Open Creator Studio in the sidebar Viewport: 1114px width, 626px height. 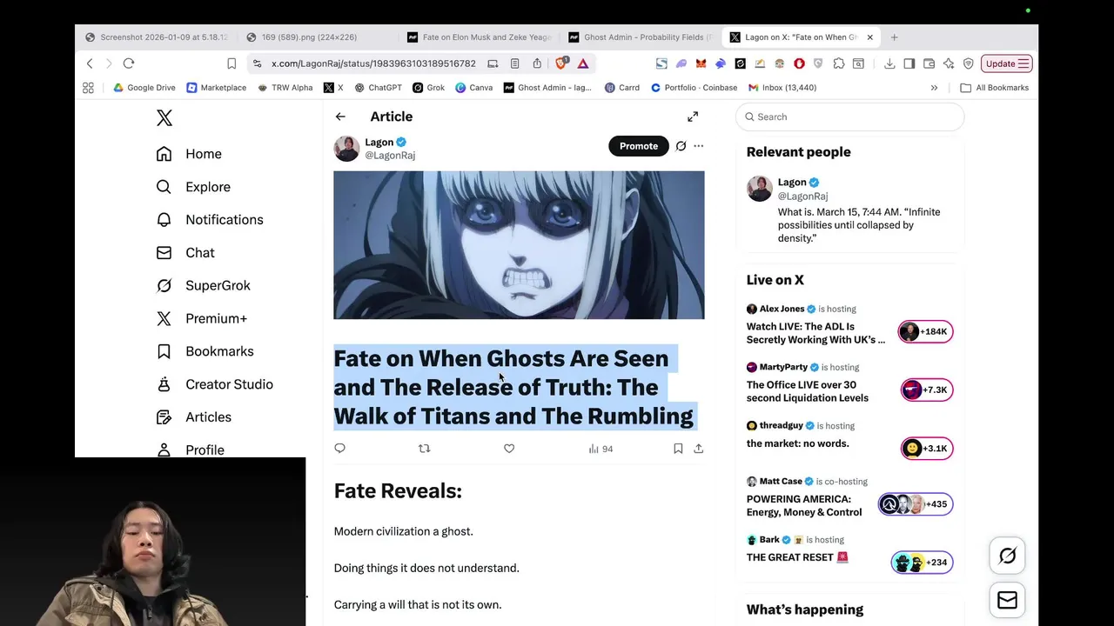pyautogui.click(x=214, y=384)
